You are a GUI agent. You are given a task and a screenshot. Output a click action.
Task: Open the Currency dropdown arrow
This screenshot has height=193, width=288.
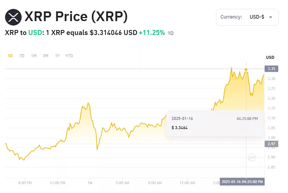tap(270, 17)
